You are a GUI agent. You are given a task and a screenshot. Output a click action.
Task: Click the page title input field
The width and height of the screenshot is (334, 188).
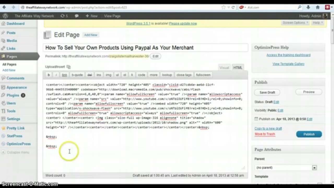pos(145,48)
